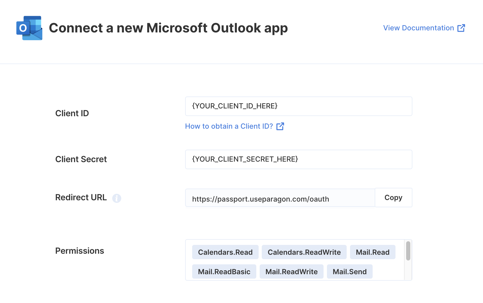
Task: Select the Mail.Send permission tag
Action: 350,272
